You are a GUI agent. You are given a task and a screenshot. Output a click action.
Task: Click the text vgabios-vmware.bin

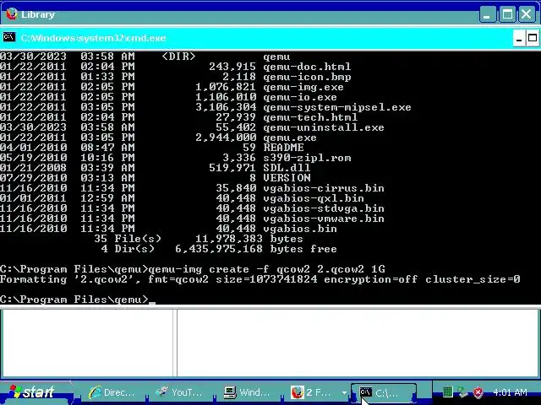pos(324,219)
